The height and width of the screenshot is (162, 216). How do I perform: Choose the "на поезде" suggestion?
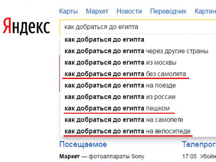[x=120, y=85]
